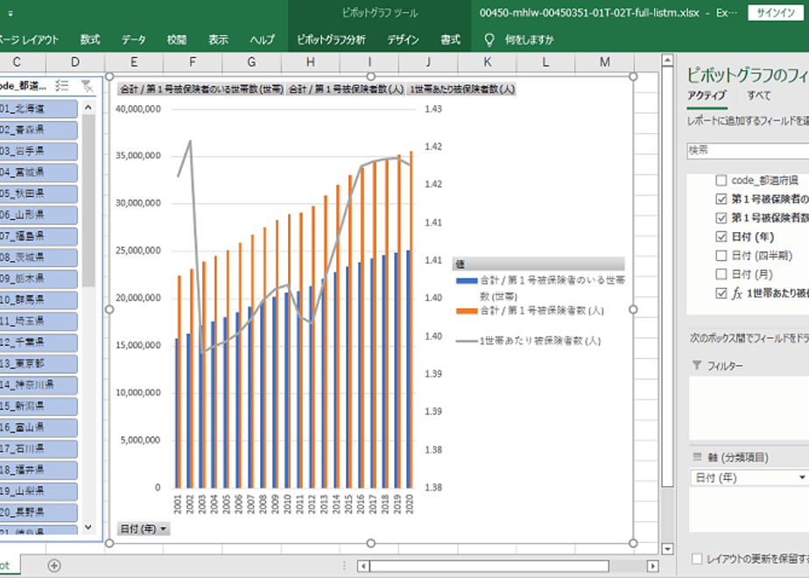Open the 表示 ribbon tab
809x578 pixels.
point(218,39)
